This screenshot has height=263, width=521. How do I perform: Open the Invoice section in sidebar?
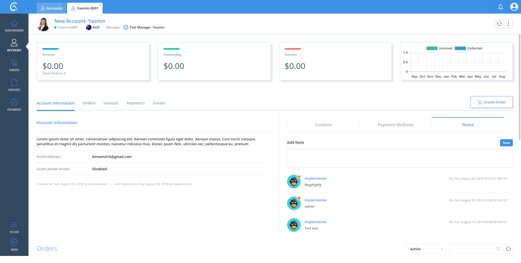(x=14, y=85)
